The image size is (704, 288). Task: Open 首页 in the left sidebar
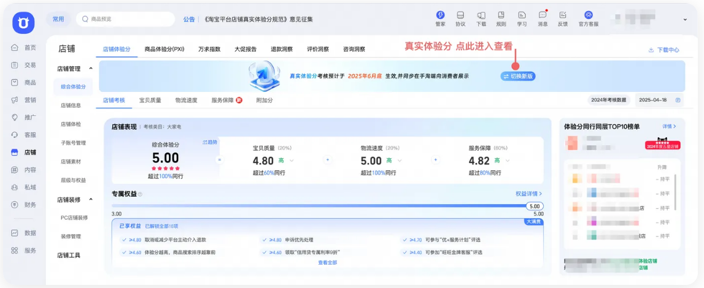tap(24, 47)
